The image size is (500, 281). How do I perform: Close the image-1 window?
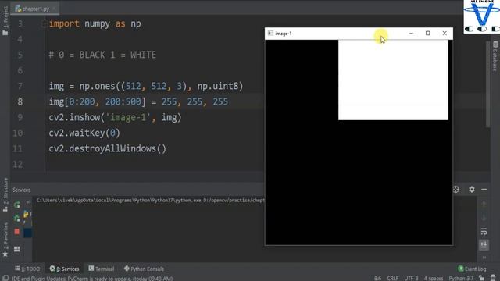(x=445, y=33)
